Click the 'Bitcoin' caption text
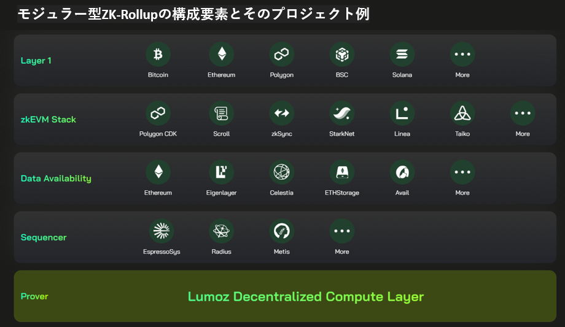This screenshot has width=565, height=327. pyautogui.click(x=158, y=75)
